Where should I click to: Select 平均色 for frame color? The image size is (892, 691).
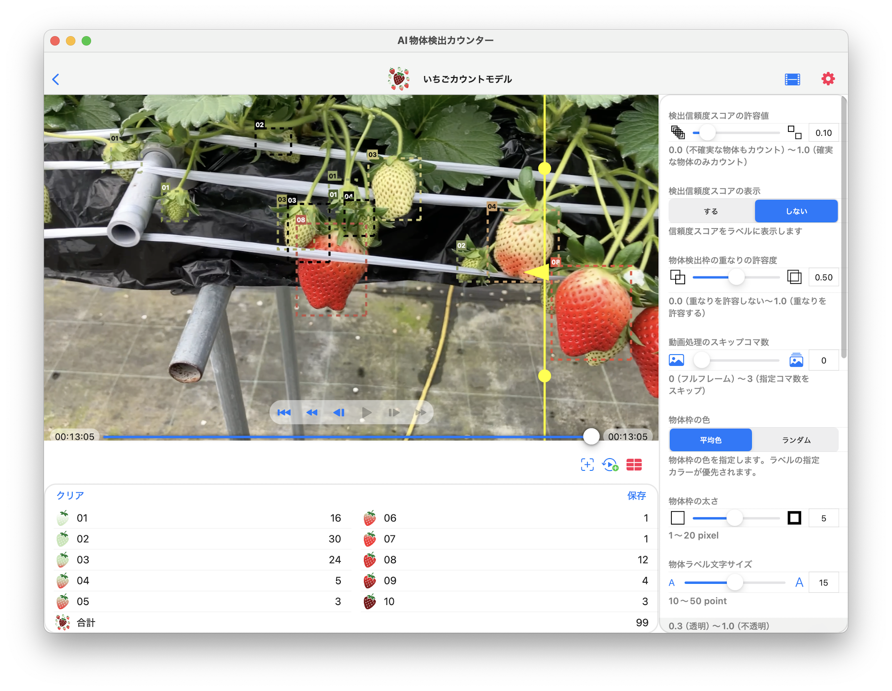click(x=710, y=439)
